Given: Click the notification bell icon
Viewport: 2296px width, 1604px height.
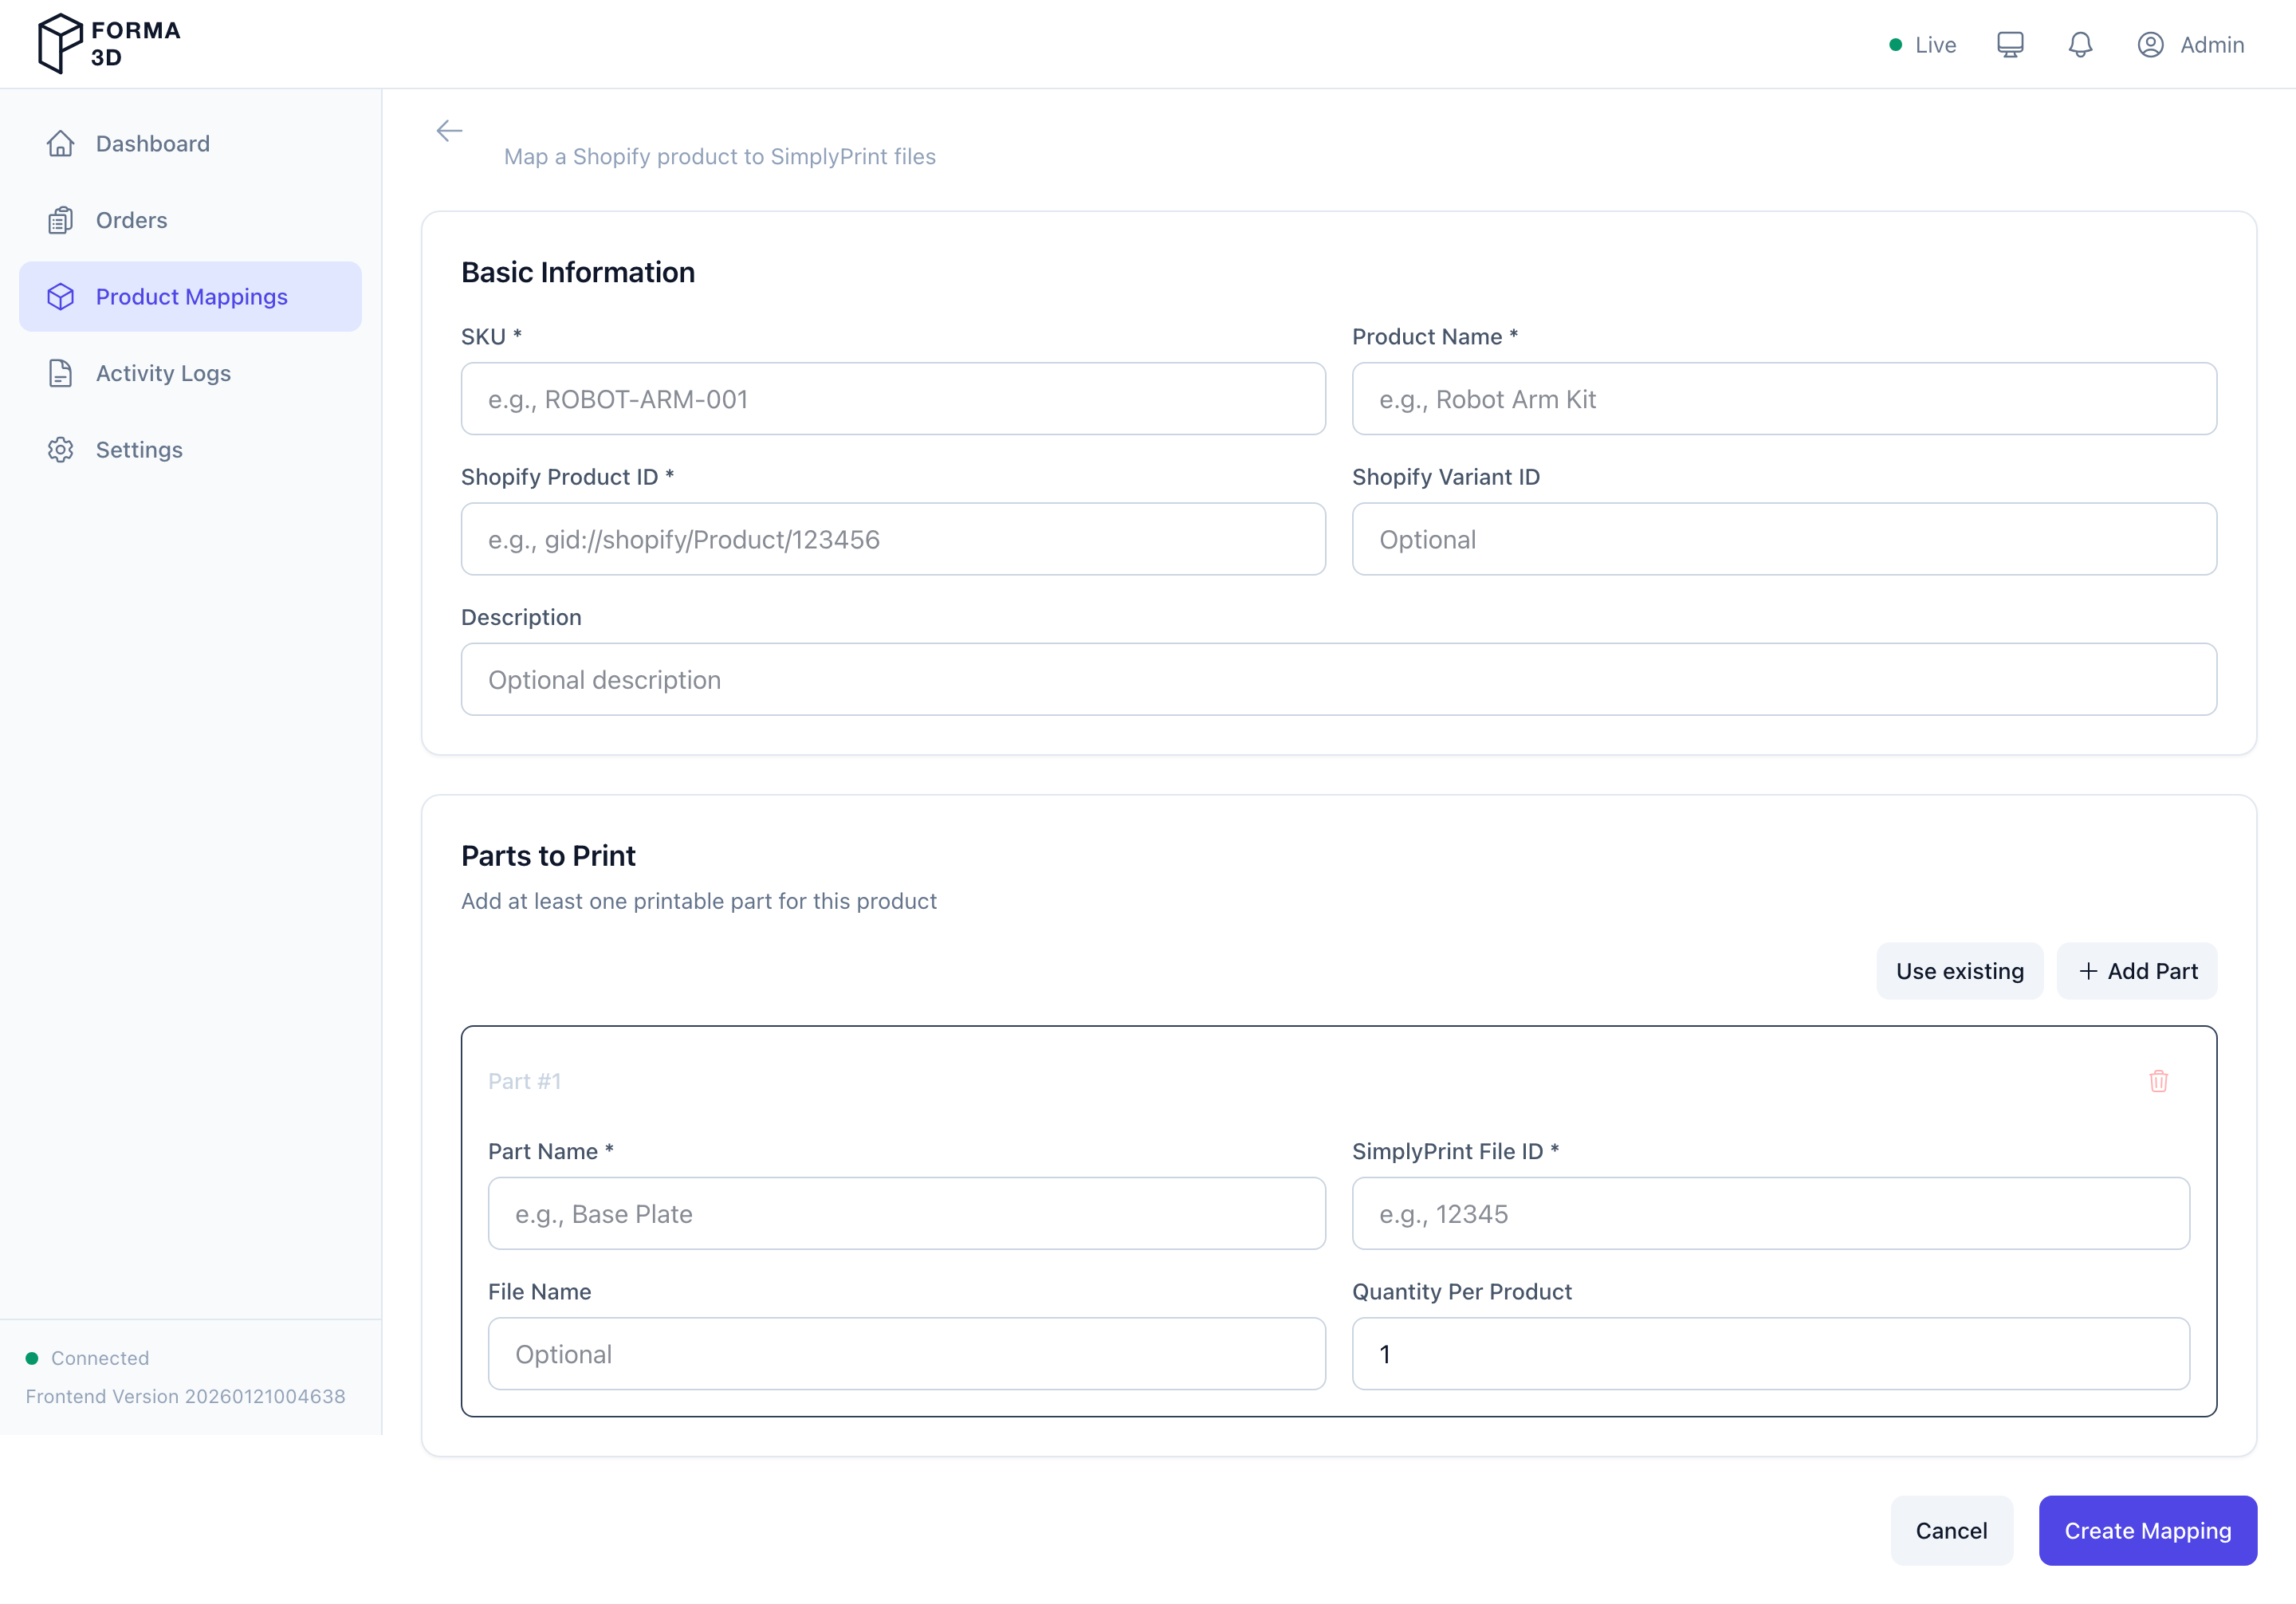Looking at the screenshot, I should 2080,44.
